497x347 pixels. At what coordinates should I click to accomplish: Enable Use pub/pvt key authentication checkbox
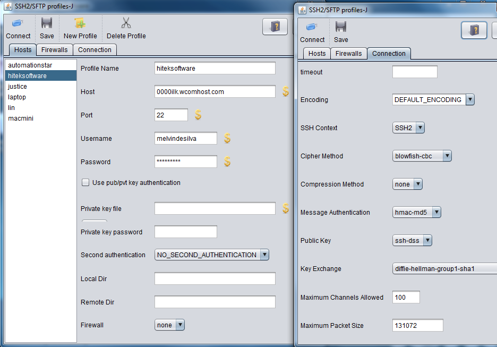[x=85, y=182]
